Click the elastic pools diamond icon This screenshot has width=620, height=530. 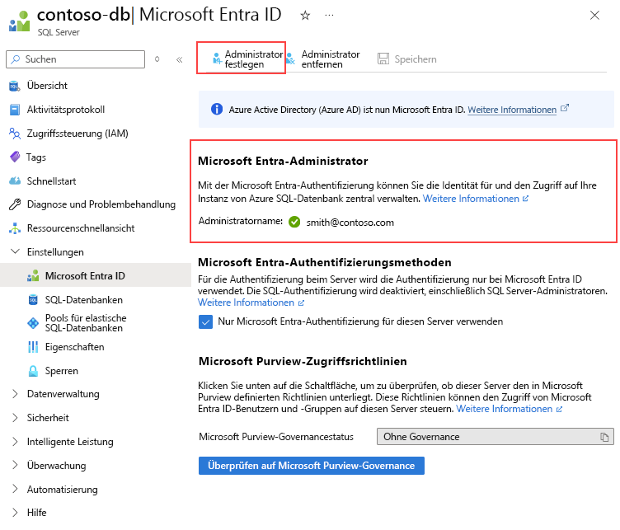coord(33,323)
